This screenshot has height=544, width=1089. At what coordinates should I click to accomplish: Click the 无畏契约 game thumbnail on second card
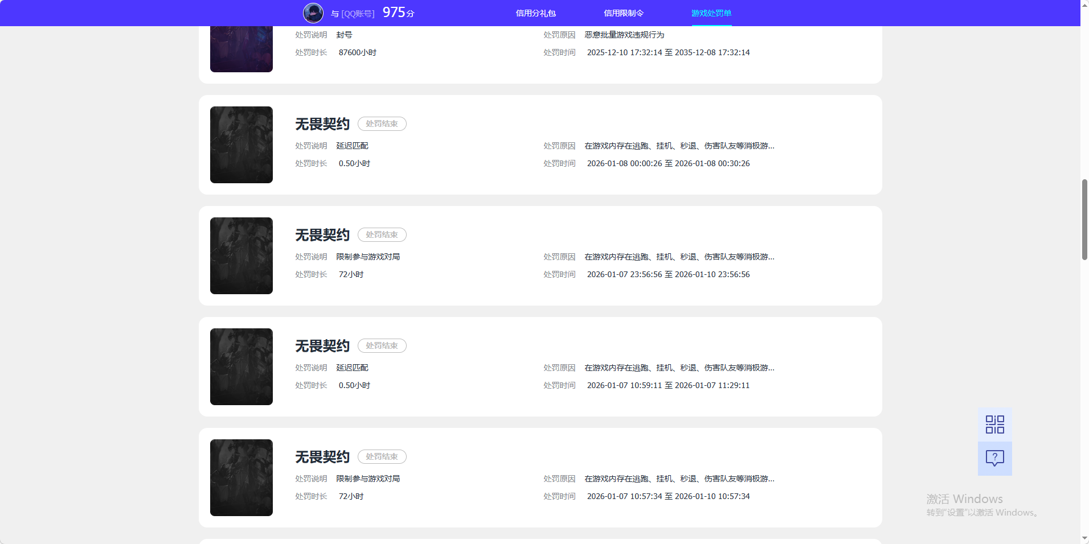click(x=241, y=145)
